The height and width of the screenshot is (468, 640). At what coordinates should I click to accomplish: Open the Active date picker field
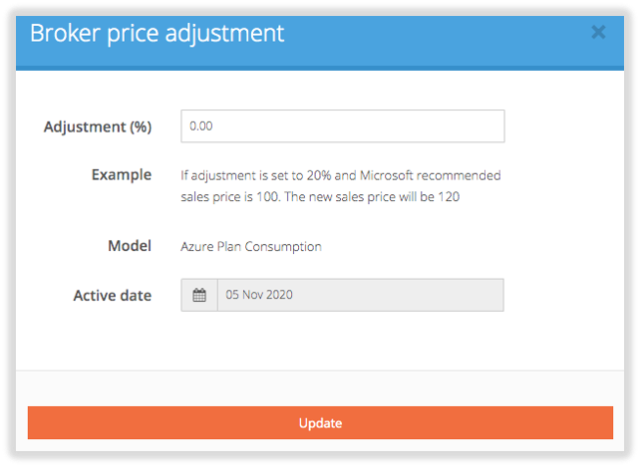(360, 295)
